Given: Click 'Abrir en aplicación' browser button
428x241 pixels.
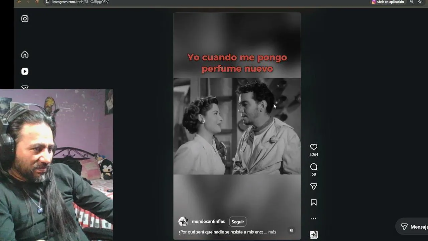Looking at the screenshot, I should pos(388,2).
